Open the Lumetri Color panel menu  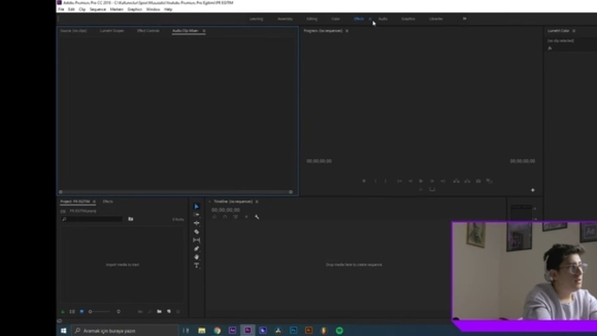click(574, 31)
